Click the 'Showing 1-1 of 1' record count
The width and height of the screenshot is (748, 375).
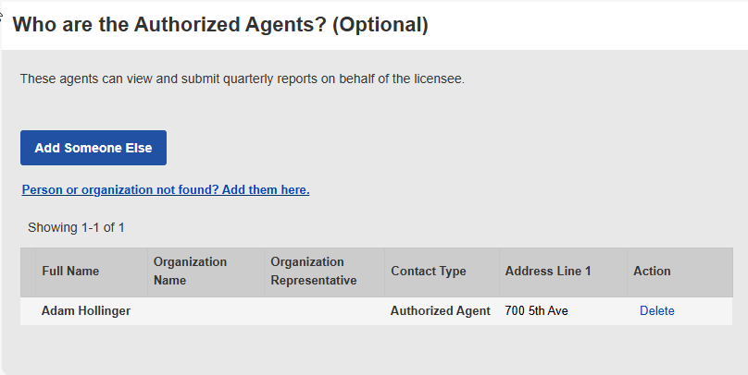pyautogui.click(x=76, y=227)
